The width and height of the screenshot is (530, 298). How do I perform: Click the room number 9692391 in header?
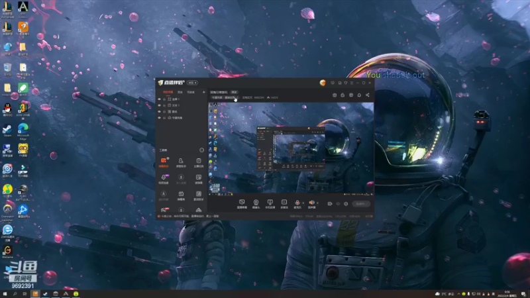[259, 97]
